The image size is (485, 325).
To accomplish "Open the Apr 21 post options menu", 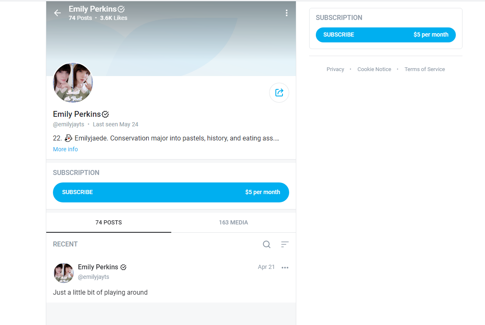I will [285, 268].
